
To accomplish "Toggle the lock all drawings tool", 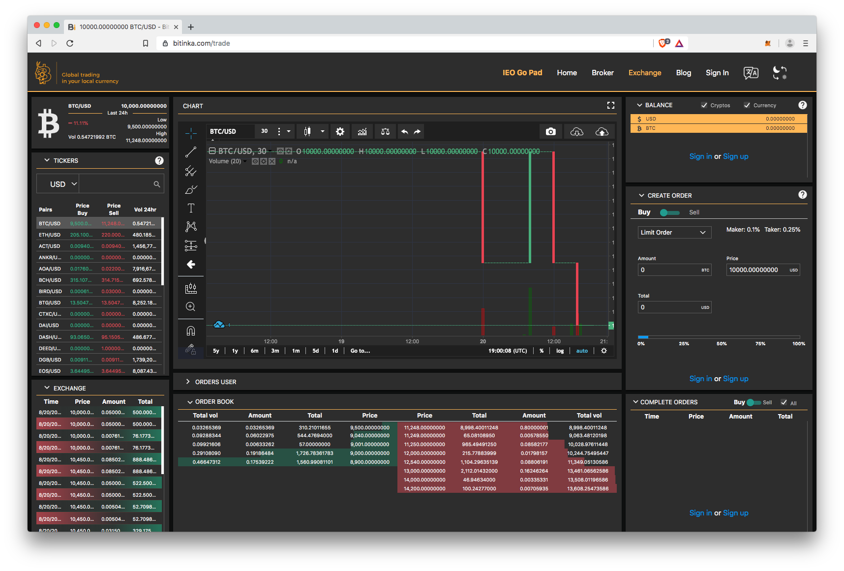I will pyautogui.click(x=191, y=349).
